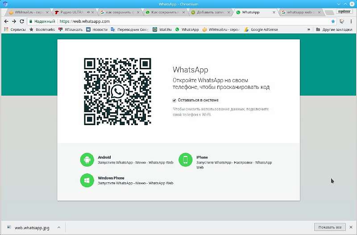Close the Радио ULTRA tab
Screen dimensions: 357x235
tap(93, 13)
